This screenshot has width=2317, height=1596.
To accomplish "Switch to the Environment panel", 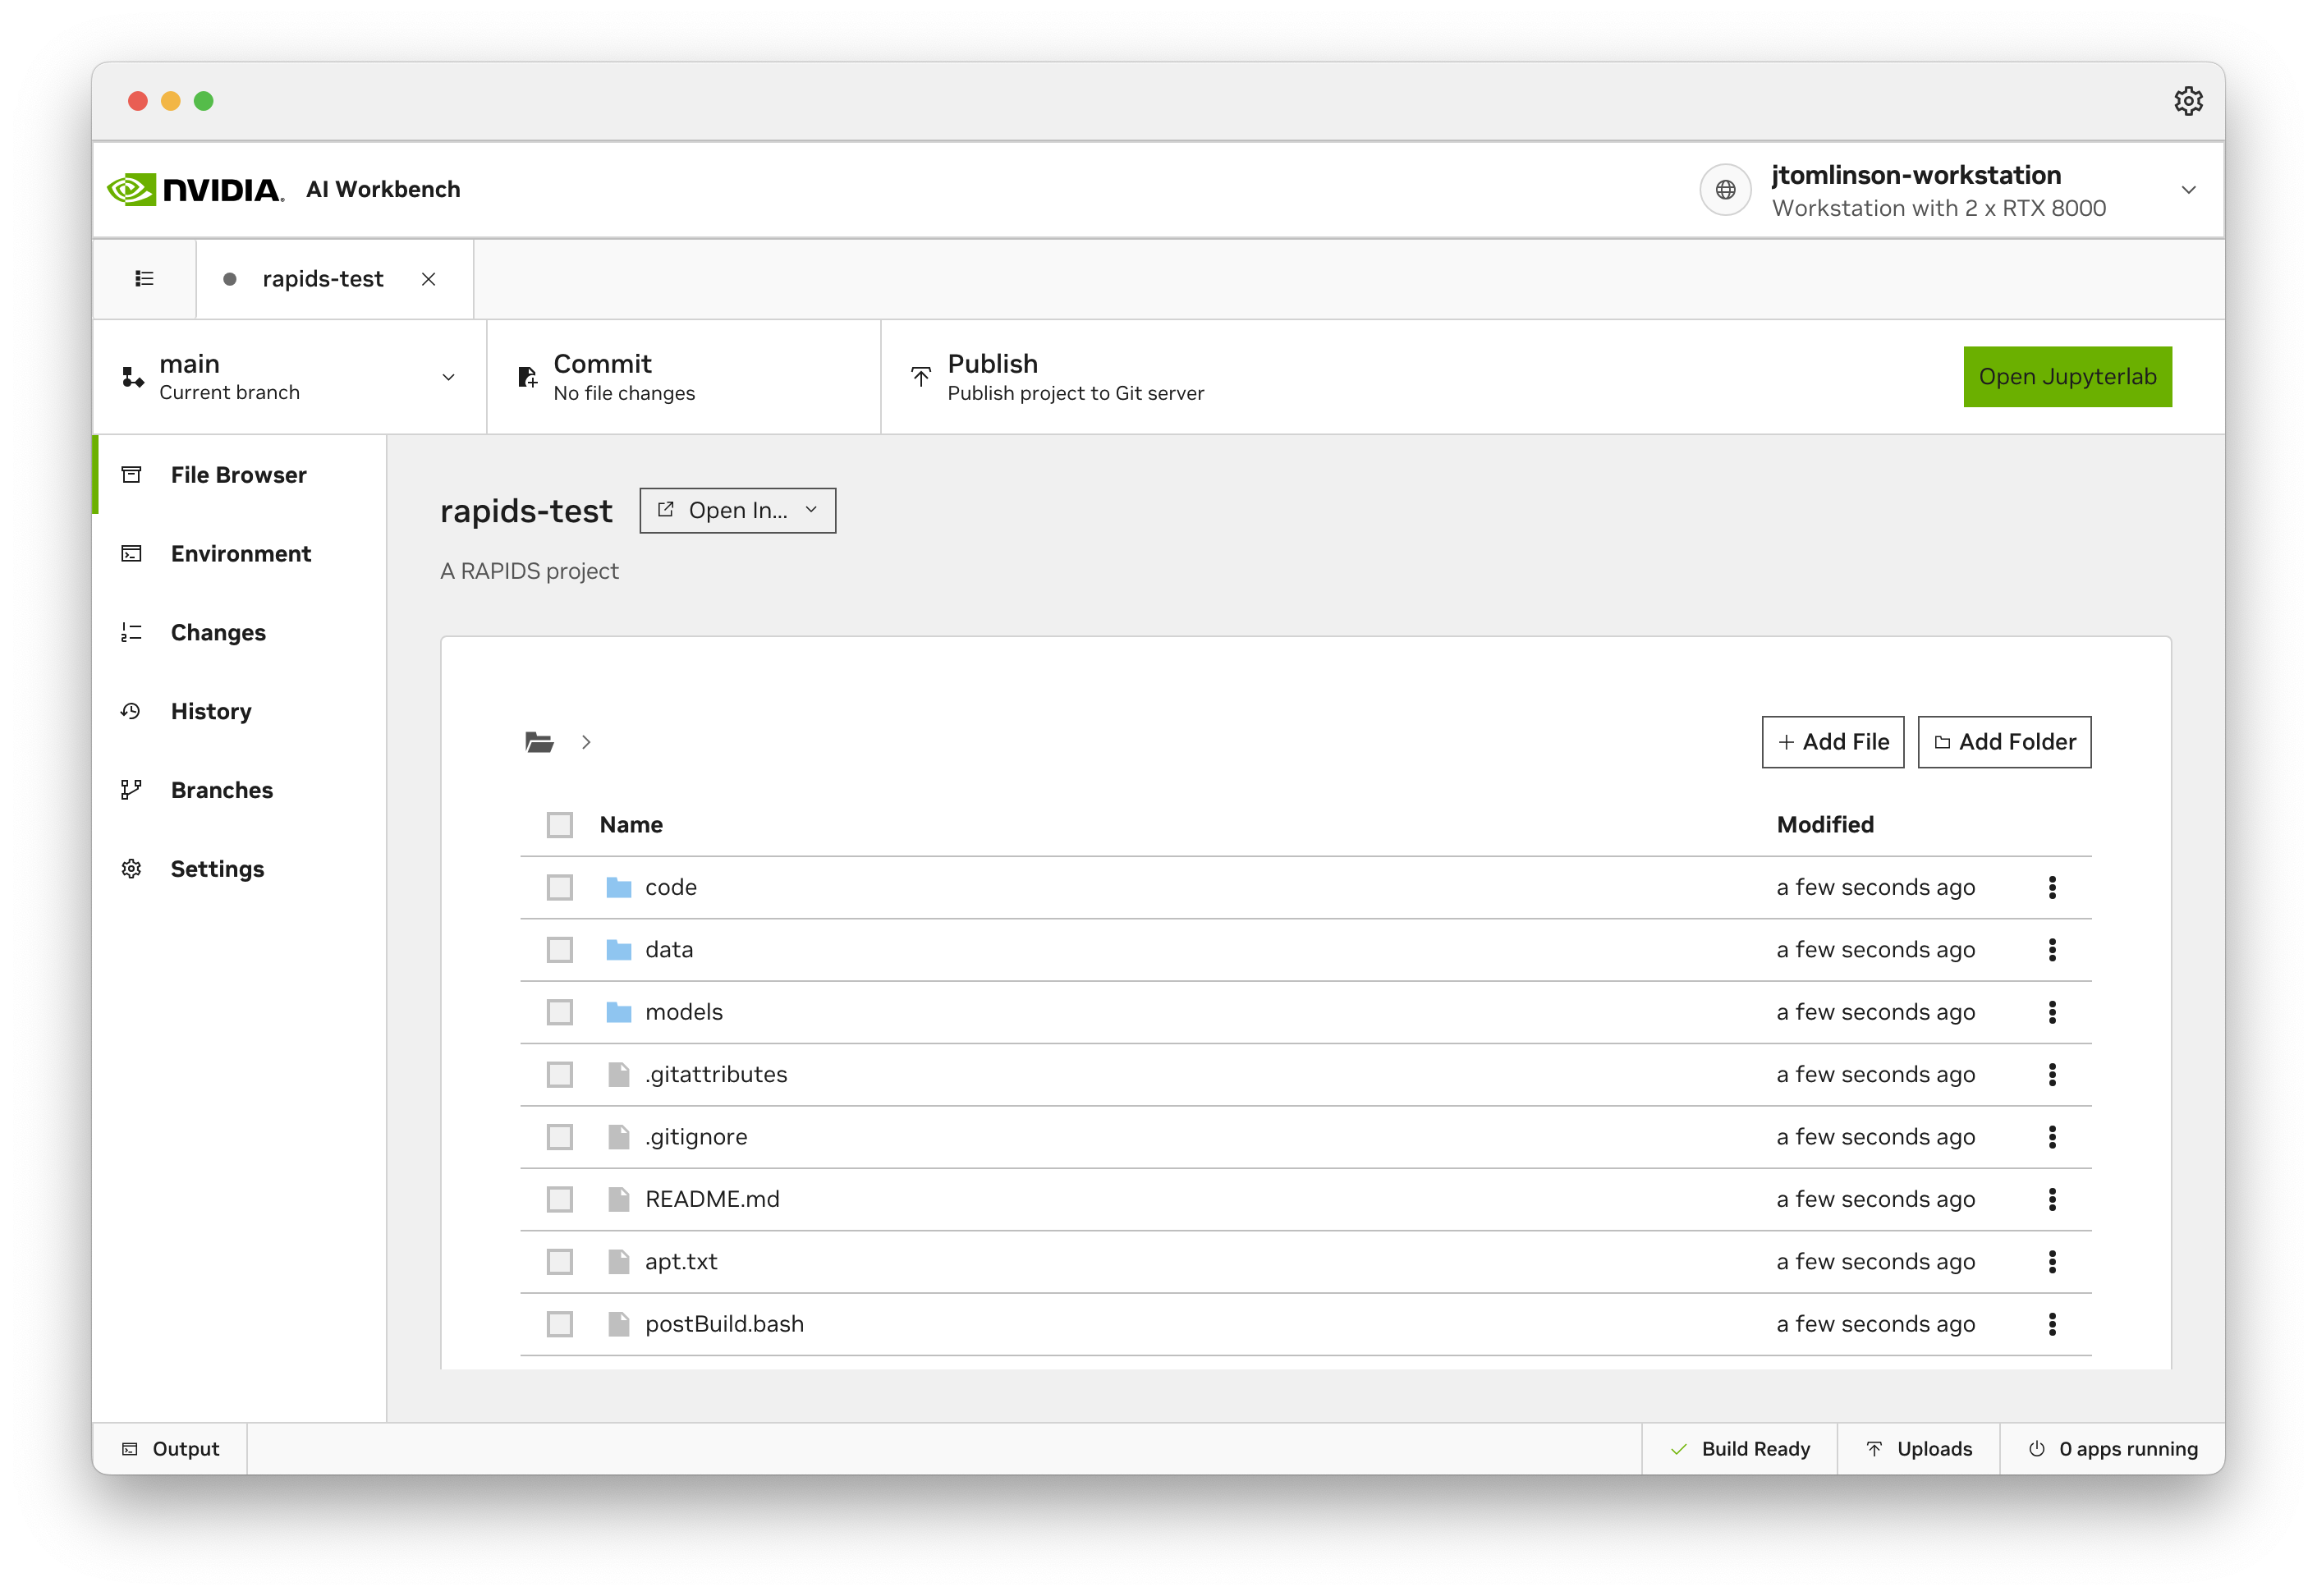I will click(x=240, y=553).
